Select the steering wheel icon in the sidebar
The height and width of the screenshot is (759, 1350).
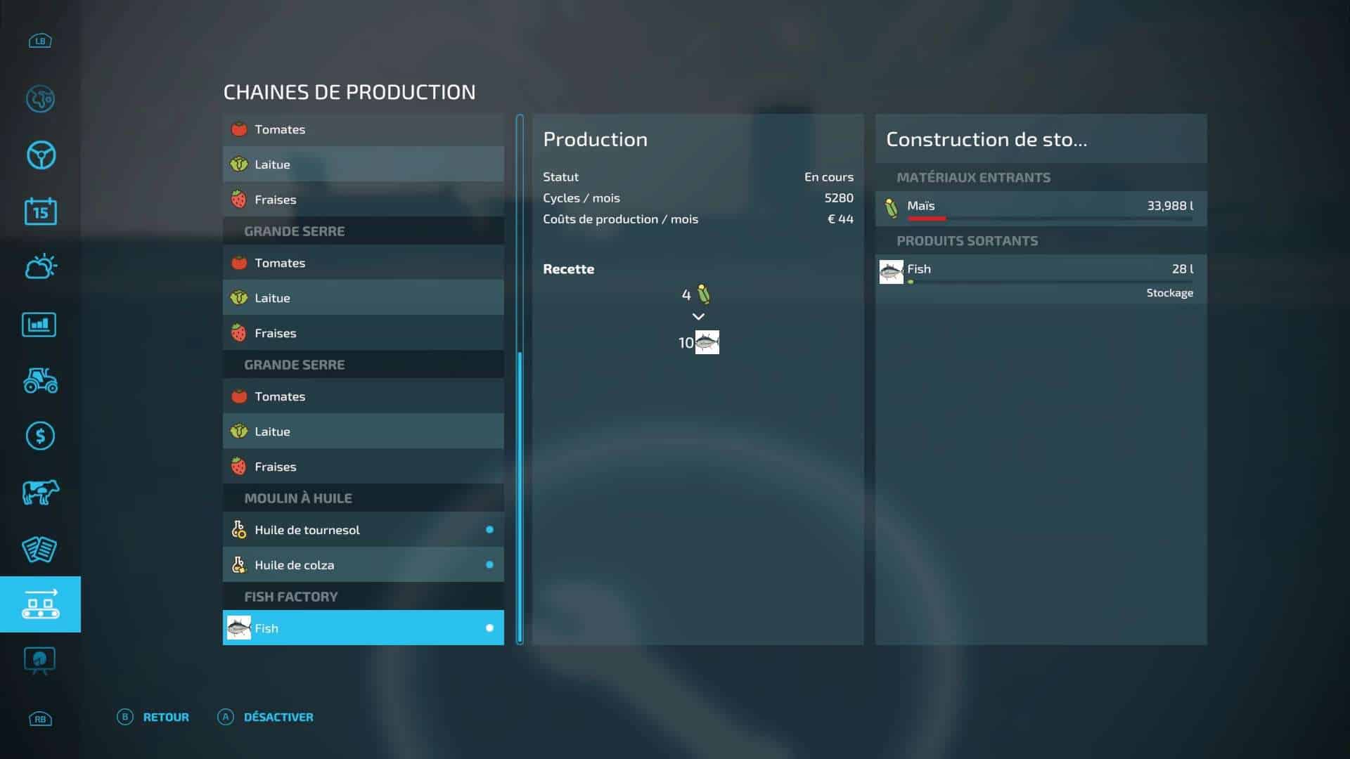[x=40, y=155]
